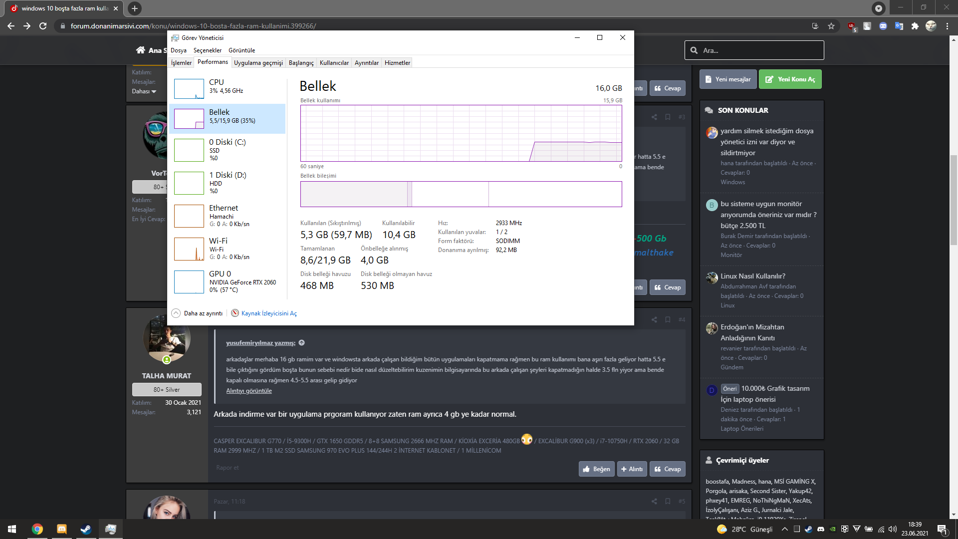Select the CPU performance graph entry
The width and height of the screenshot is (958, 539).
(x=227, y=89)
